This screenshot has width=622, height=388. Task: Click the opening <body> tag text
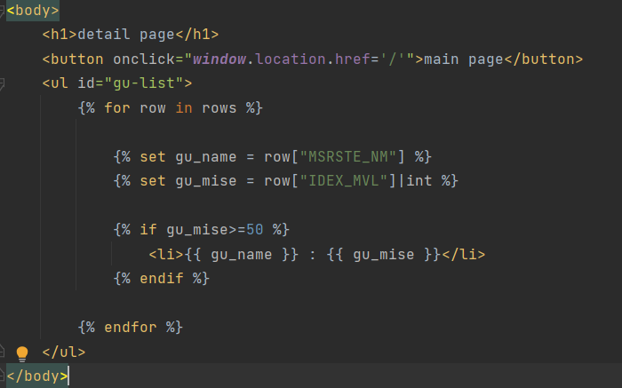[33, 11]
